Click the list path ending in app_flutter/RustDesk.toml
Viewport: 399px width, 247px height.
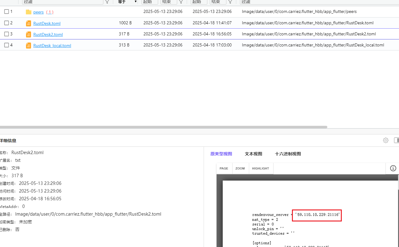[x=308, y=23]
